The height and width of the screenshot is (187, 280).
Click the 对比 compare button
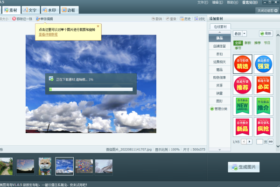click(200, 19)
